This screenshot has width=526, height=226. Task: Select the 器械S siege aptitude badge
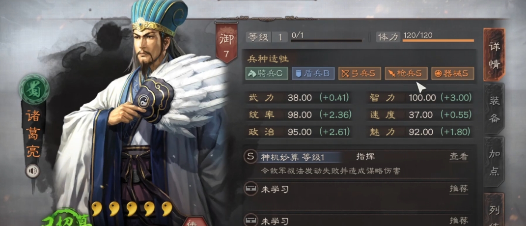point(452,73)
